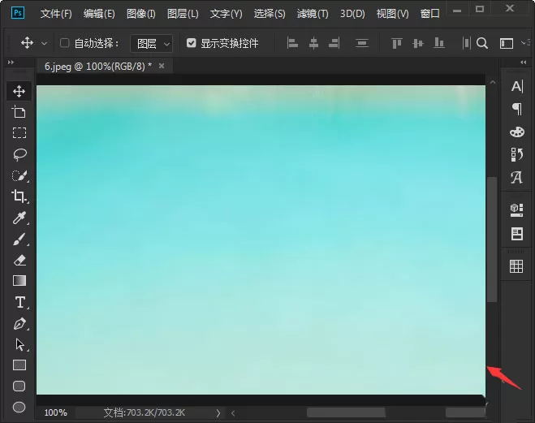Open the 文字(Y) menu
535x423 pixels.
(x=227, y=14)
